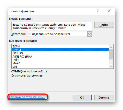
Task: Click the Найти search button
Action: [x=104, y=25]
